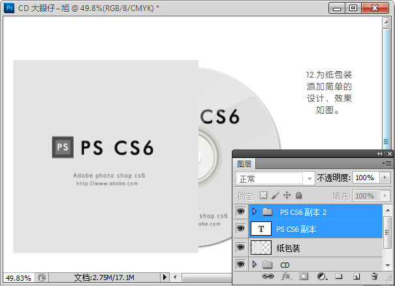
Task: Switch to the 图层 tab
Action: (x=245, y=163)
